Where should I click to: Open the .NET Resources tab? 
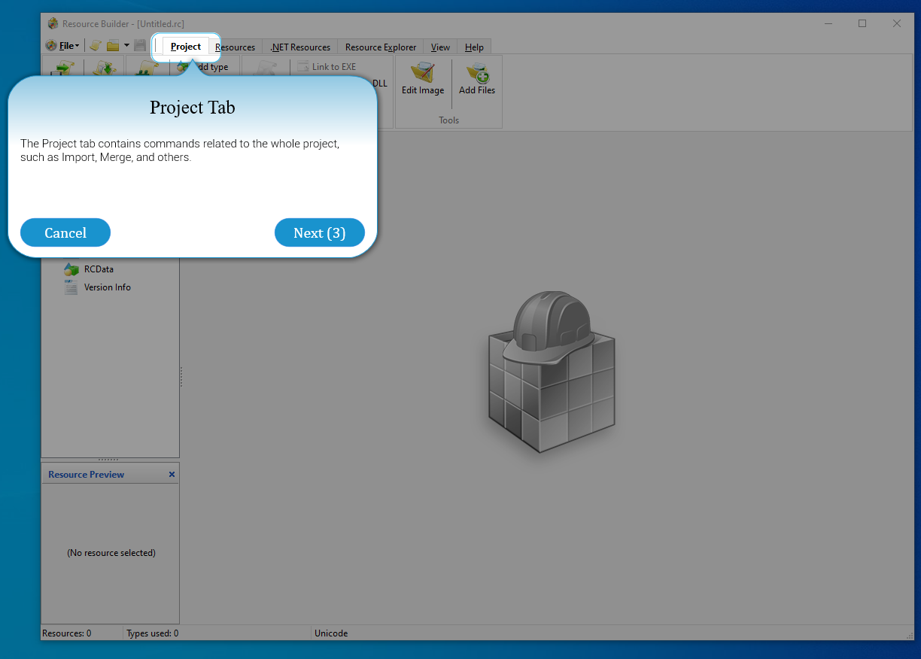click(300, 47)
